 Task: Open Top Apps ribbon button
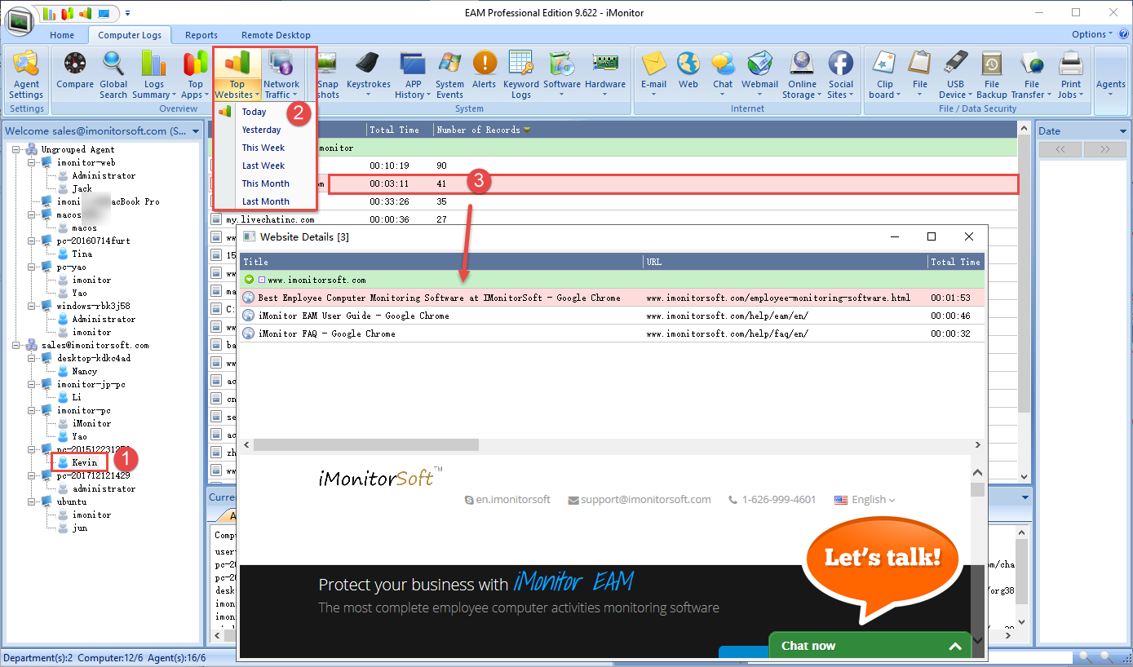point(196,74)
